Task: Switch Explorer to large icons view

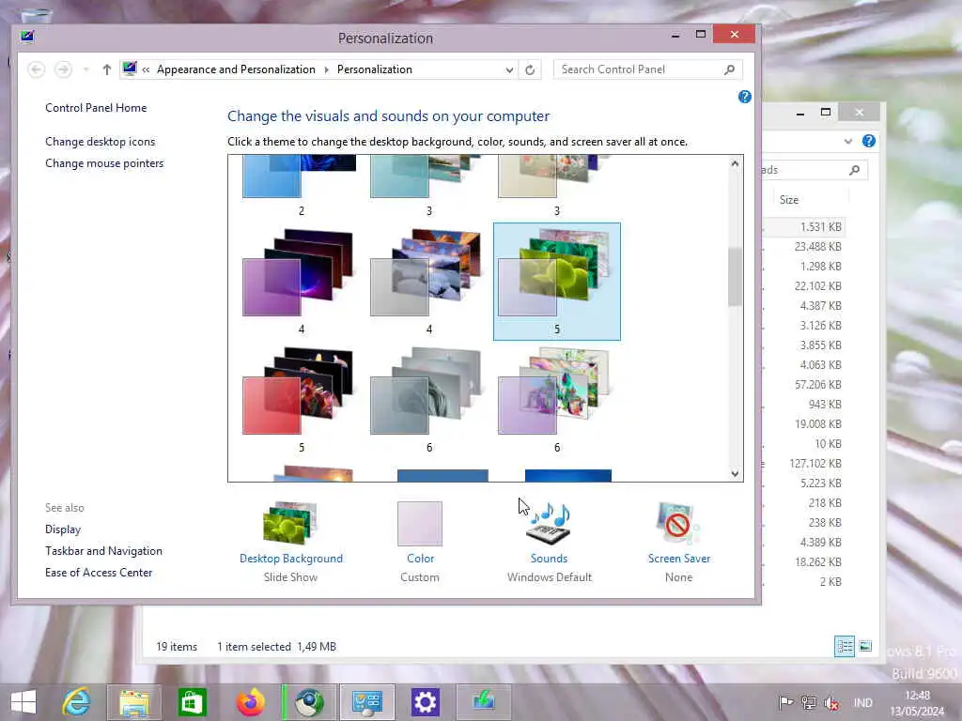Action: 865,646
